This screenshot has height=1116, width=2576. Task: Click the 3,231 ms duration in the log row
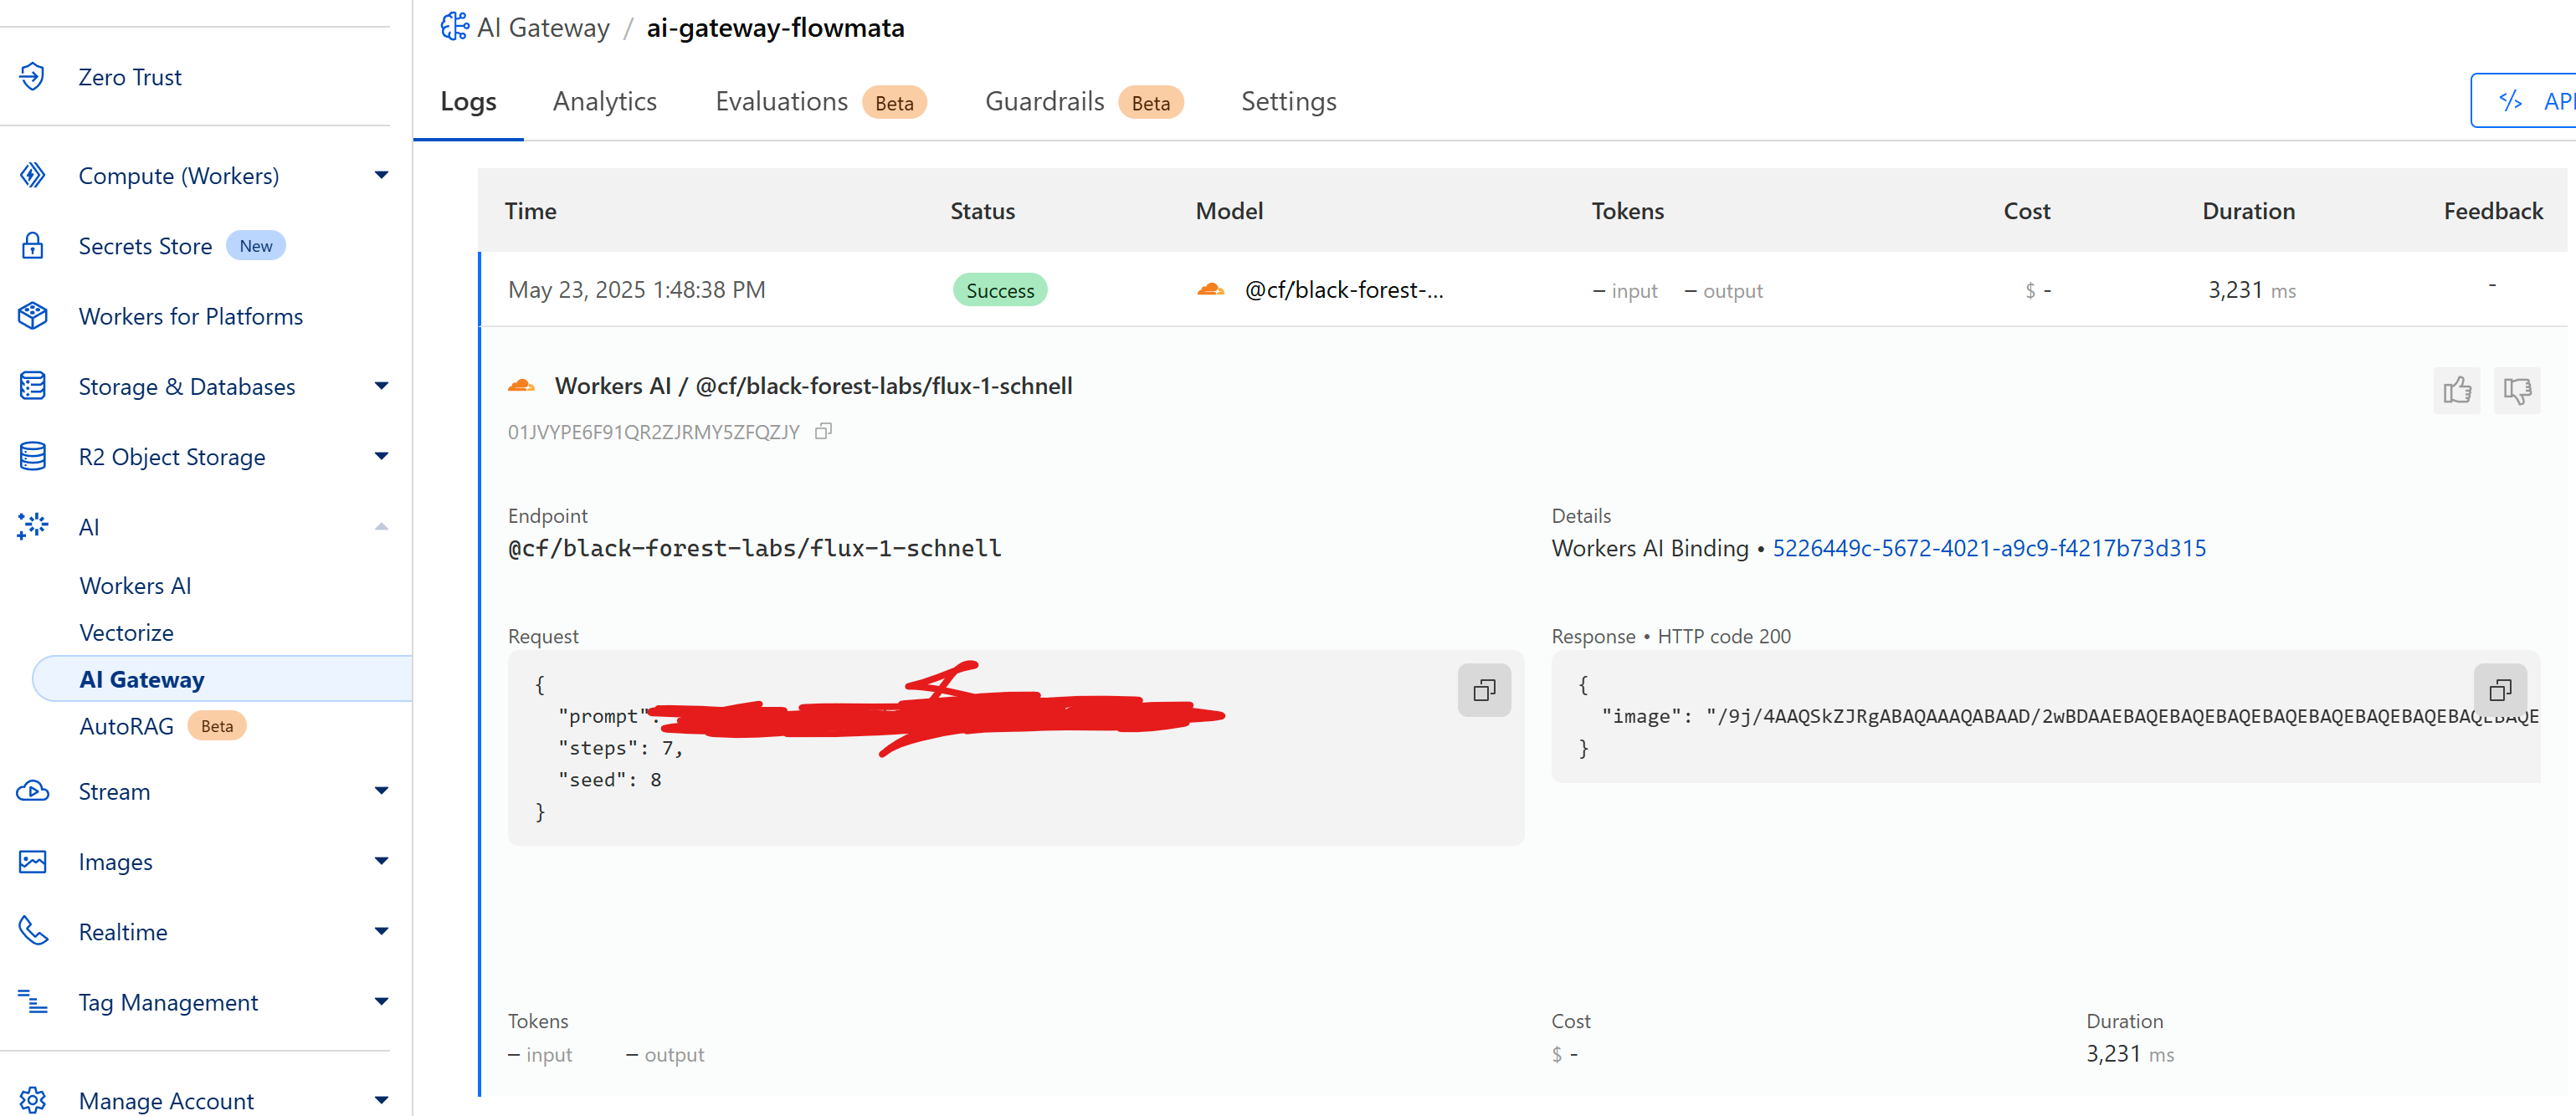point(2251,290)
